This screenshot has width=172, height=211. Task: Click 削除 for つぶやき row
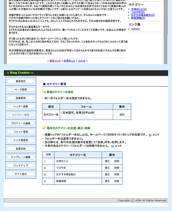(117, 168)
